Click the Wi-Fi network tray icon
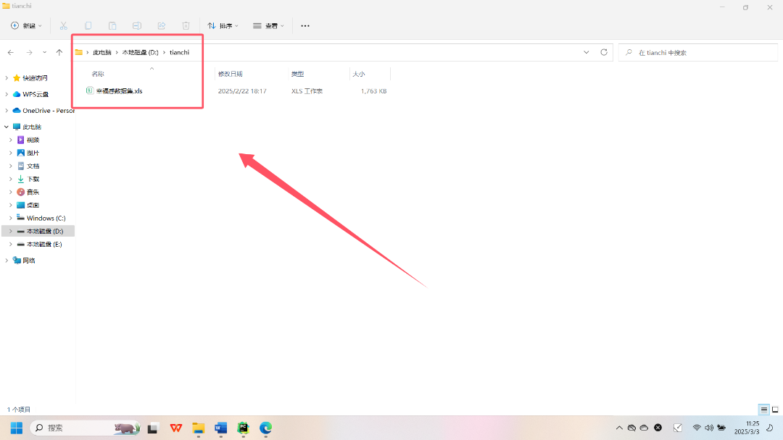The width and height of the screenshot is (783, 440). click(x=697, y=428)
